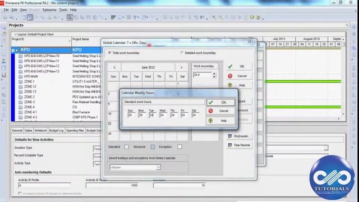Click Help in Calendar Weekly Hours dialog
The width and height of the screenshot is (359, 202).
pyautogui.click(x=220, y=121)
